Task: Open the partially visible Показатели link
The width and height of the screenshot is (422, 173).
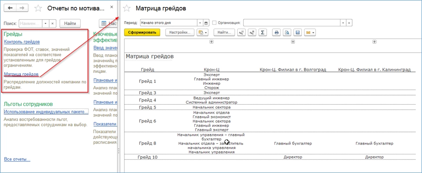Action: point(105,124)
